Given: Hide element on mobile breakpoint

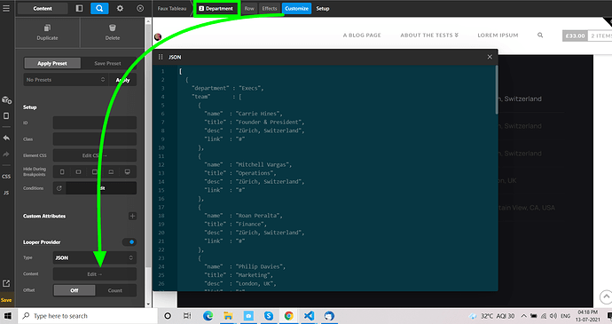Looking at the screenshot, I should pyautogui.click(x=62, y=172).
